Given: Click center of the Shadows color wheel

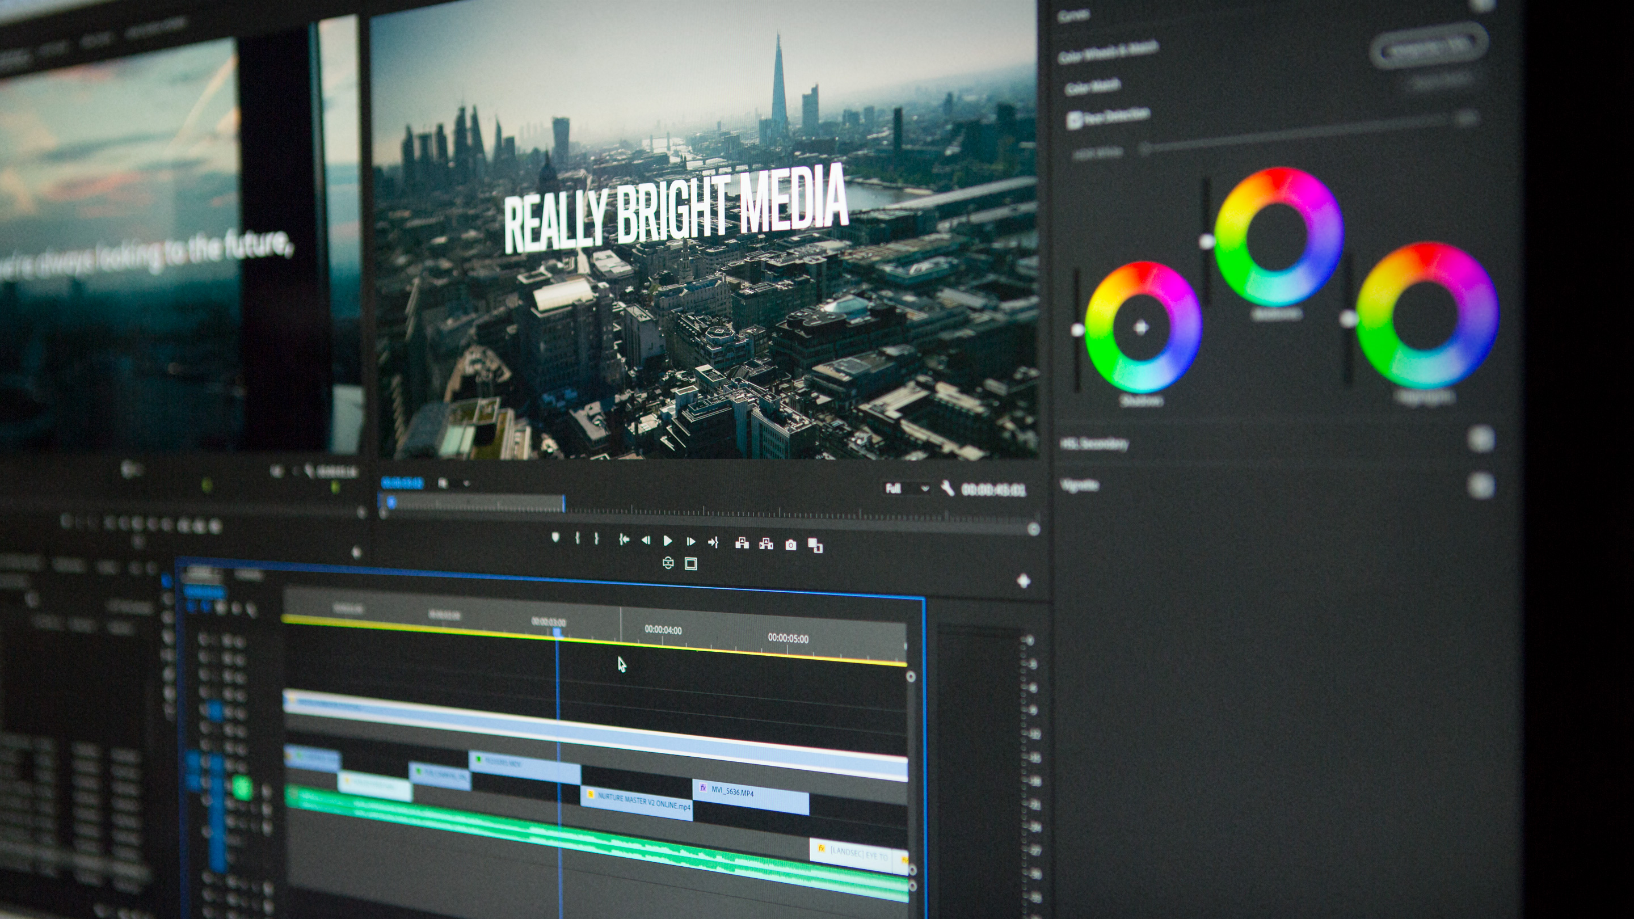Looking at the screenshot, I should (x=1141, y=328).
